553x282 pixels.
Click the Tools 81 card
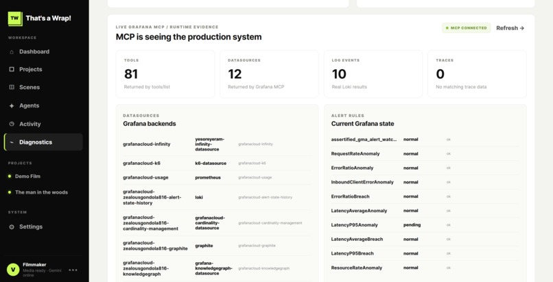(x=165, y=74)
